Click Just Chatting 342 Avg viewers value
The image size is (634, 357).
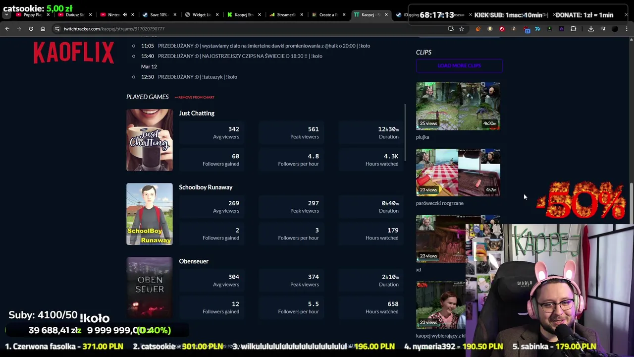(234, 129)
